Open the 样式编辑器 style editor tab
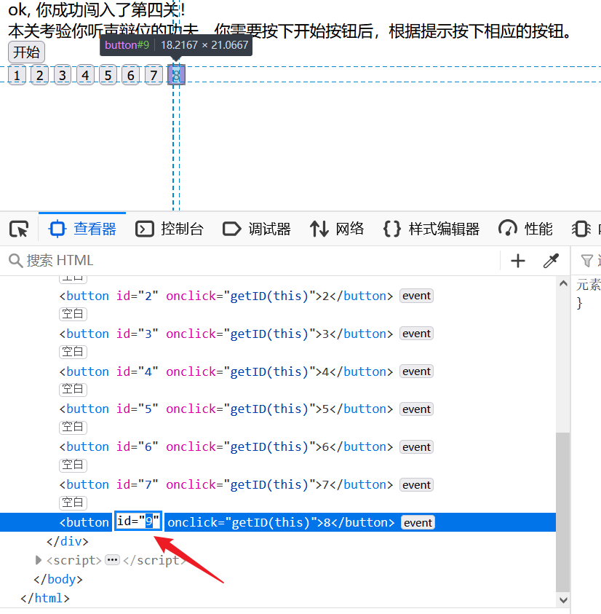The height and width of the screenshot is (614, 601). [431, 229]
